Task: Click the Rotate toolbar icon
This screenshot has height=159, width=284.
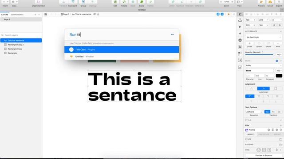Action: 124,2
